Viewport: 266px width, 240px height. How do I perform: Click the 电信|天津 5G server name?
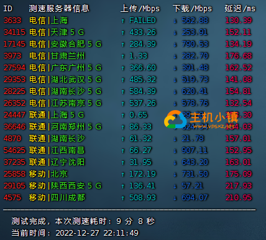[57, 32]
